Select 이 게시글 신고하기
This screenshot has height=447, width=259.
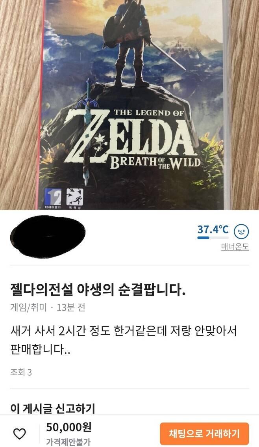(52, 408)
